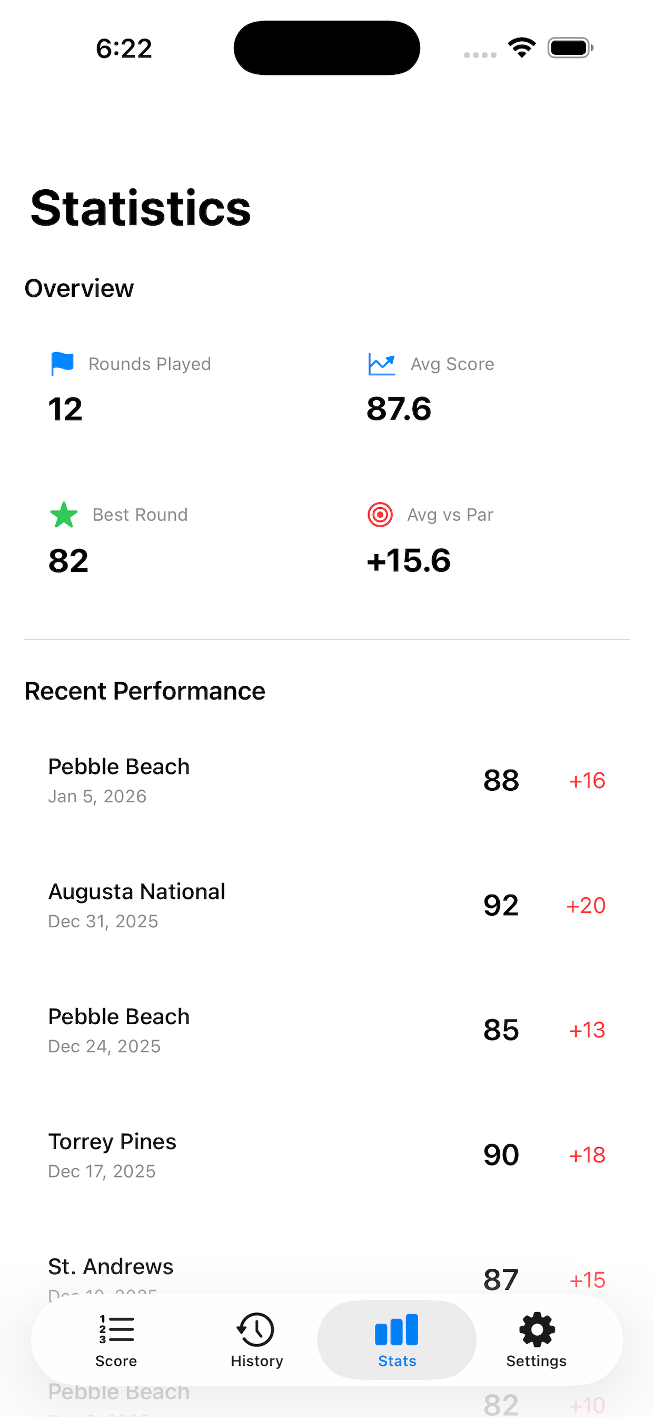
Task: Tap the Rounds Played value 12
Action: pos(65,409)
